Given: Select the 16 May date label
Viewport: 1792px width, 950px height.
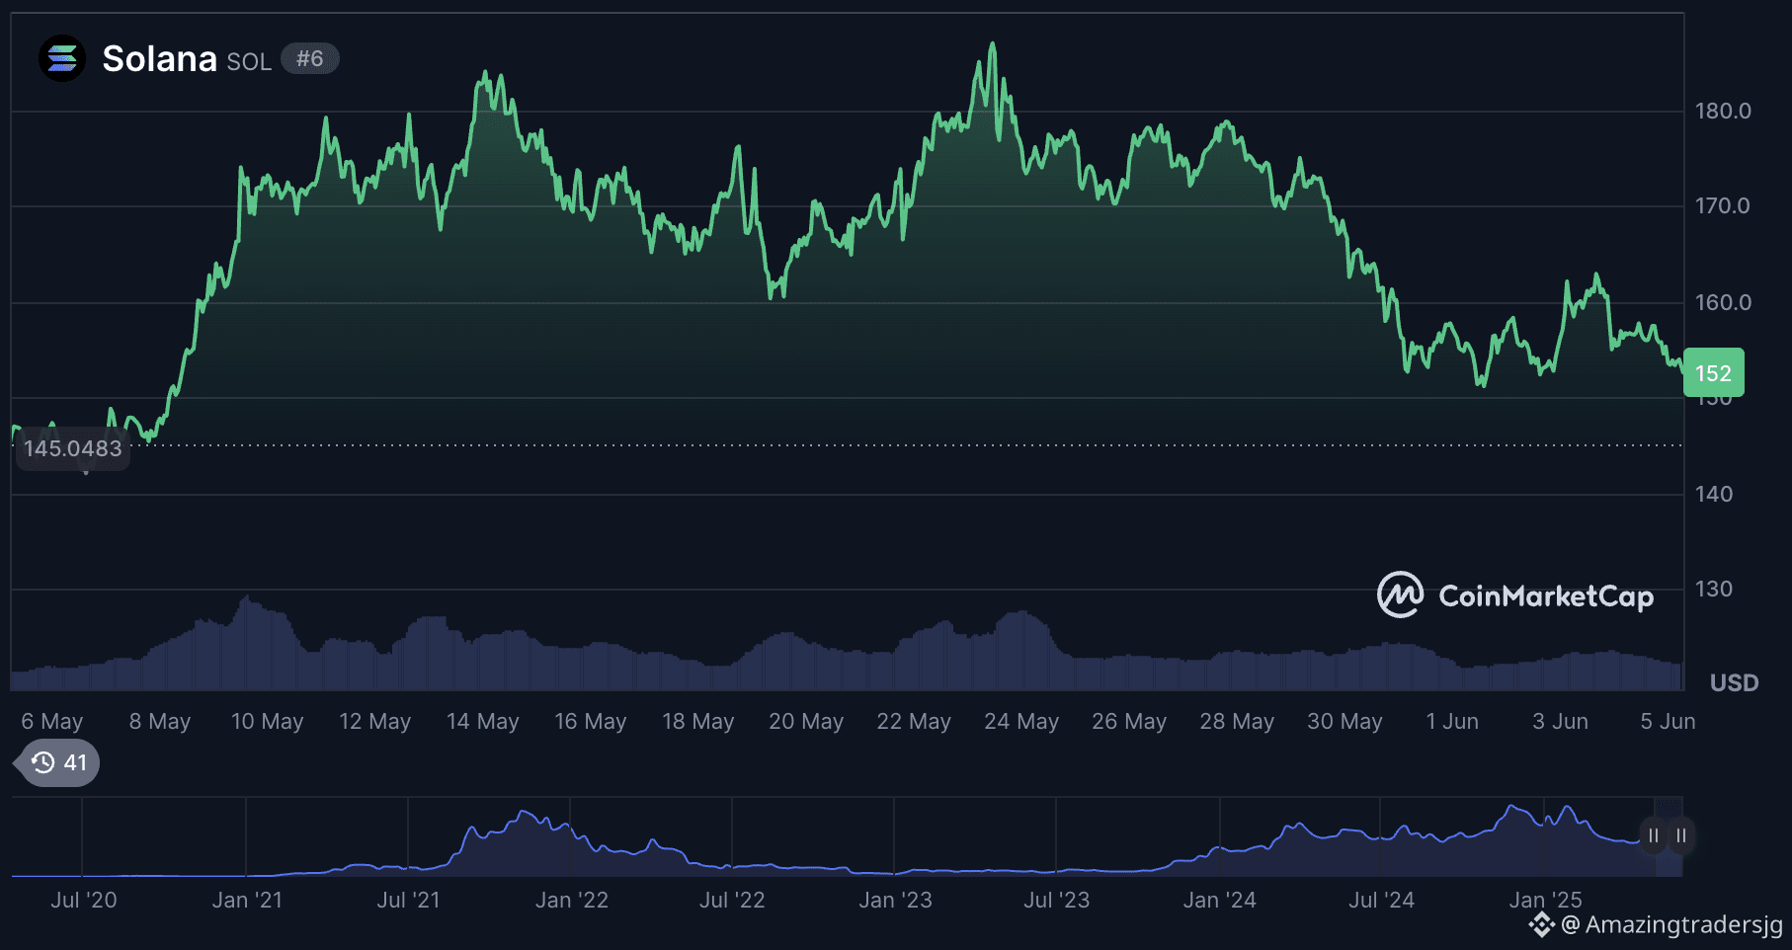Looking at the screenshot, I should (591, 721).
